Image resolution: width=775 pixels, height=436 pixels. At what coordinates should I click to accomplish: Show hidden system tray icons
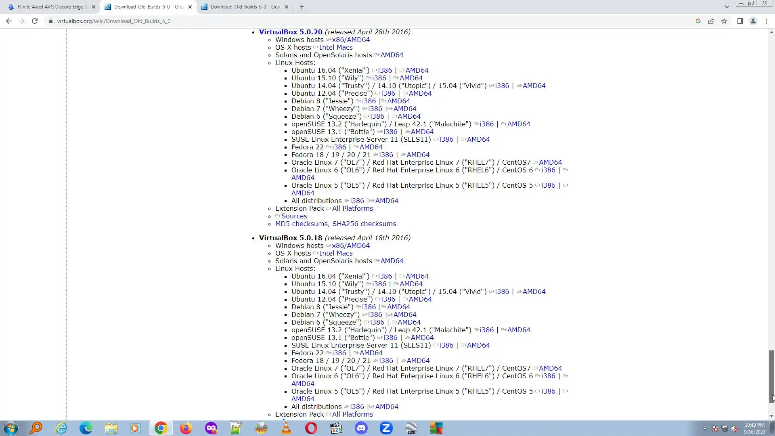[705, 428]
